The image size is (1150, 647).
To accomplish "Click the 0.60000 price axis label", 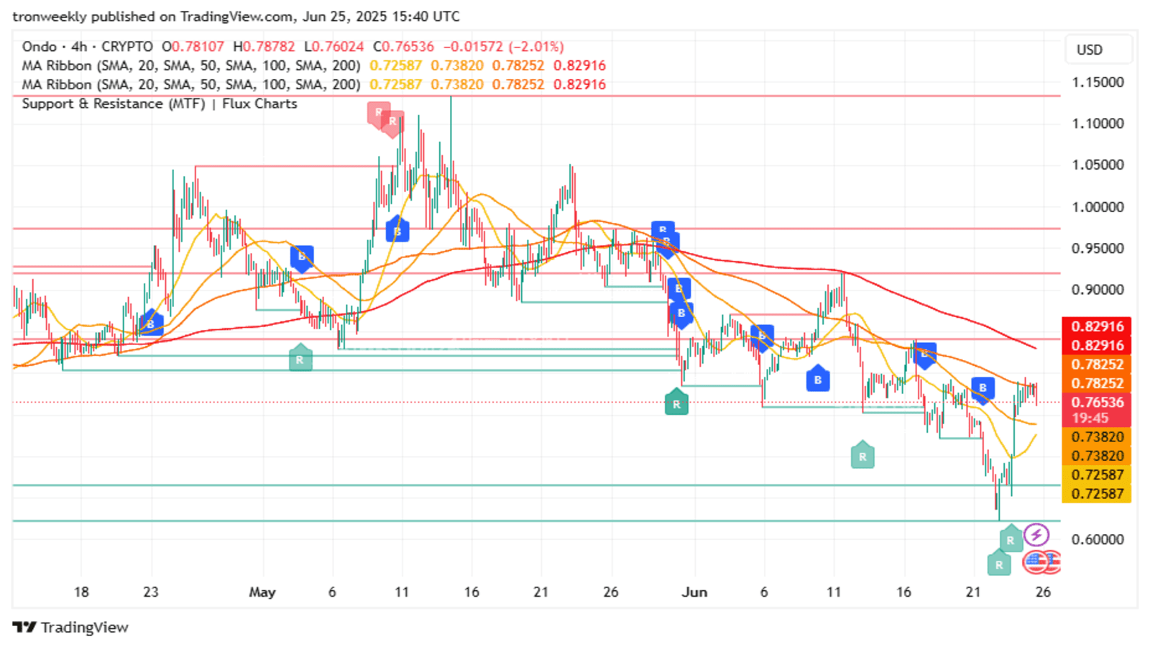I will (1098, 540).
